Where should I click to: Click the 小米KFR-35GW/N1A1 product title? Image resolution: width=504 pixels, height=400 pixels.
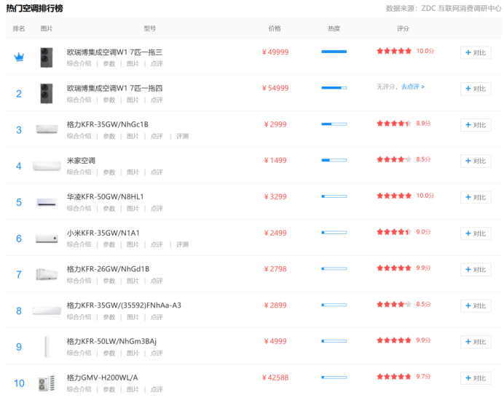[103, 233]
